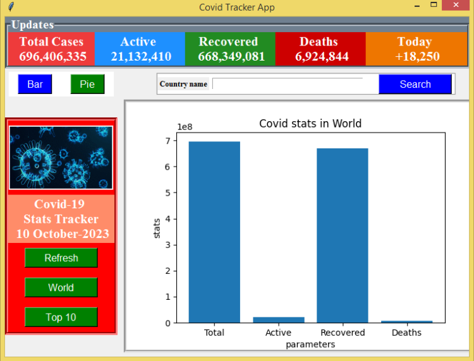Select the orange Today tile

click(416, 49)
